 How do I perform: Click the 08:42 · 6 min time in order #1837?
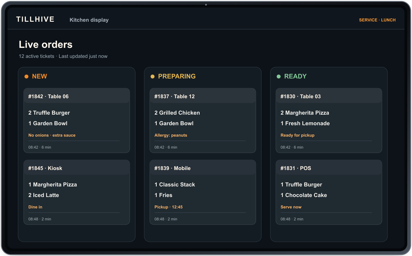(x=166, y=147)
